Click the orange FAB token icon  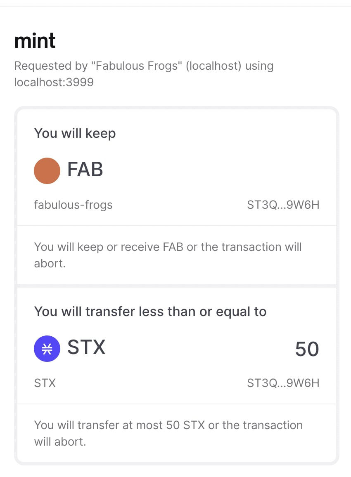pos(47,170)
